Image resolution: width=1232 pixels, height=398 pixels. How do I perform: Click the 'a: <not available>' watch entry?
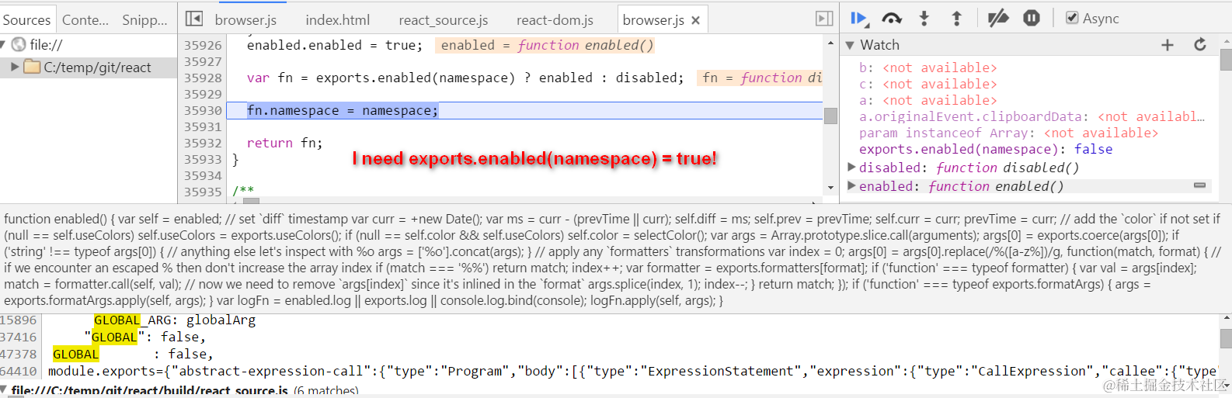coord(927,100)
